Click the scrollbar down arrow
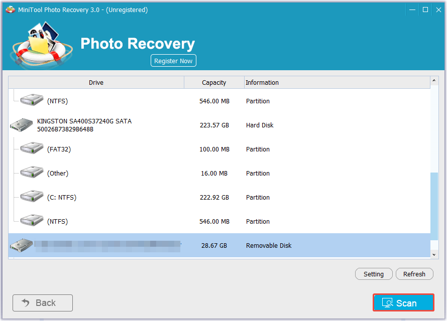Viewport: 447px width, 321px height. (x=434, y=255)
